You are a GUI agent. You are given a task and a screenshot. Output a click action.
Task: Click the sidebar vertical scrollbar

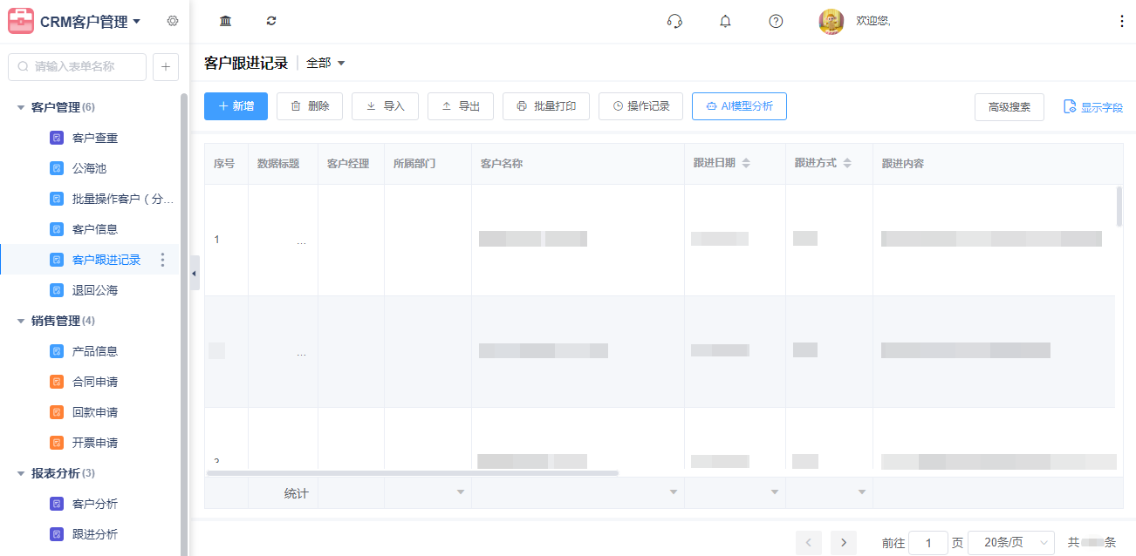click(x=184, y=322)
